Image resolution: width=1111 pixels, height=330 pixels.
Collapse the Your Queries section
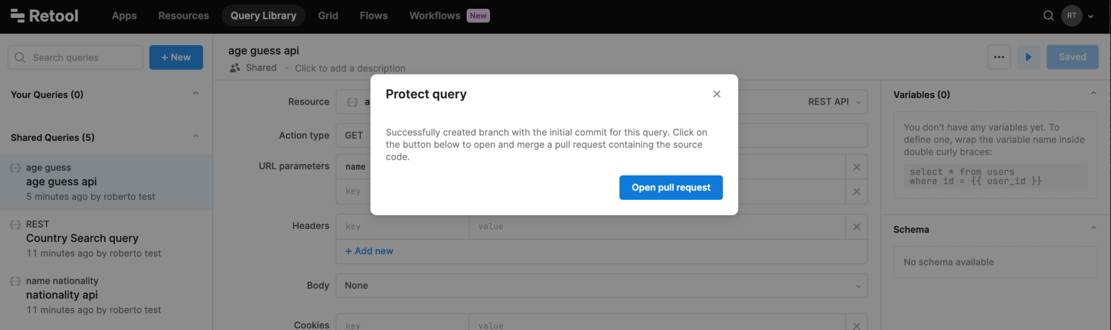pyautogui.click(x=196, y=94)
